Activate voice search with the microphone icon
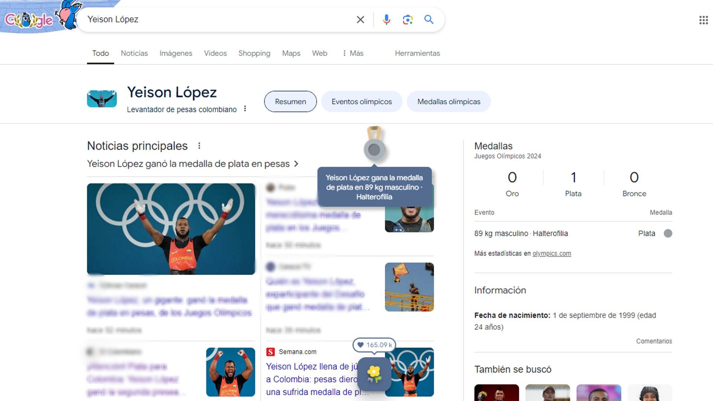713x401 pixels. 386,19
